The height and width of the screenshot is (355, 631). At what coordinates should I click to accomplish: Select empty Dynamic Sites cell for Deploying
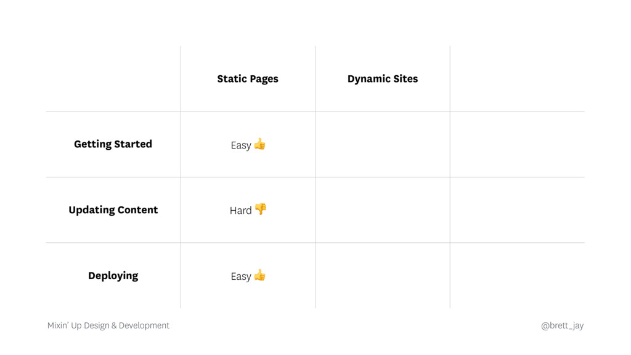383,275
